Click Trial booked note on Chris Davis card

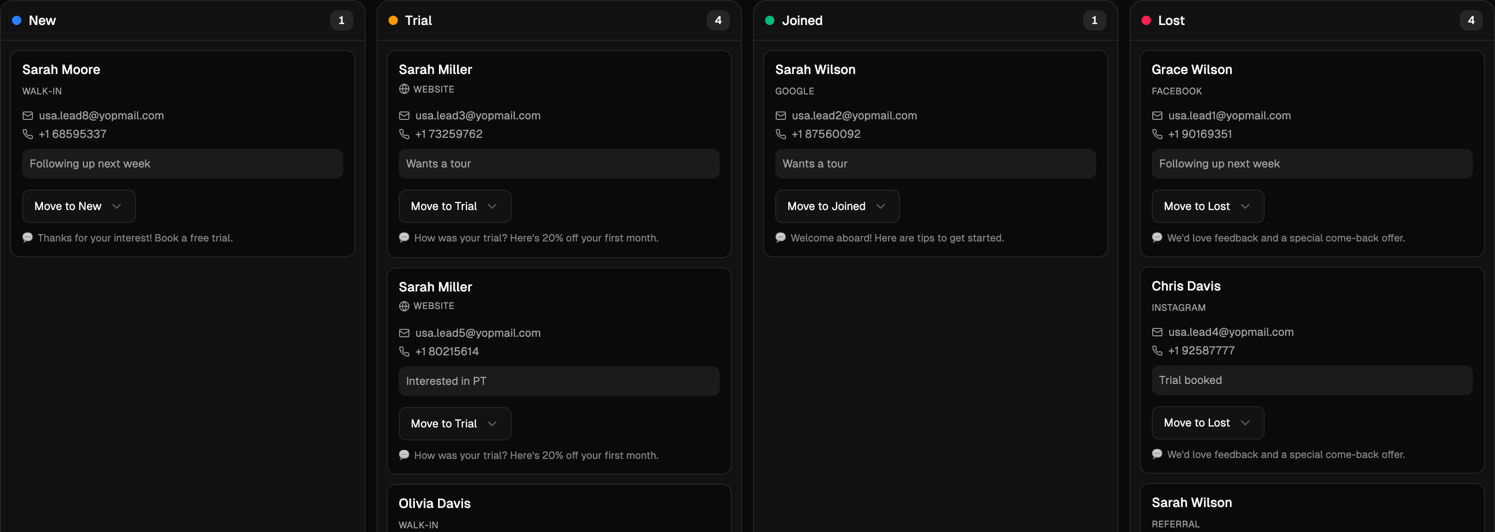click(1312, 380)
